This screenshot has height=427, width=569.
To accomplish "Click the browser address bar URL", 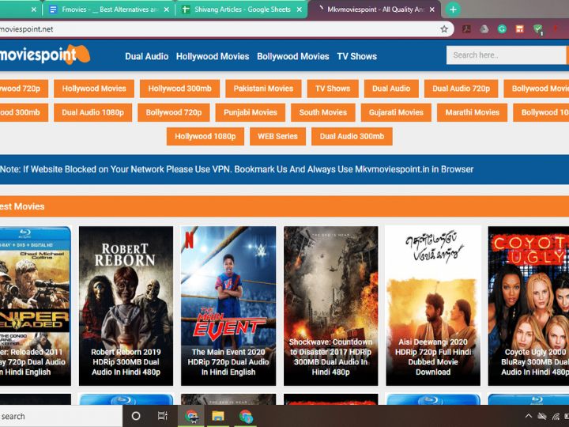I will coord(27,29).
